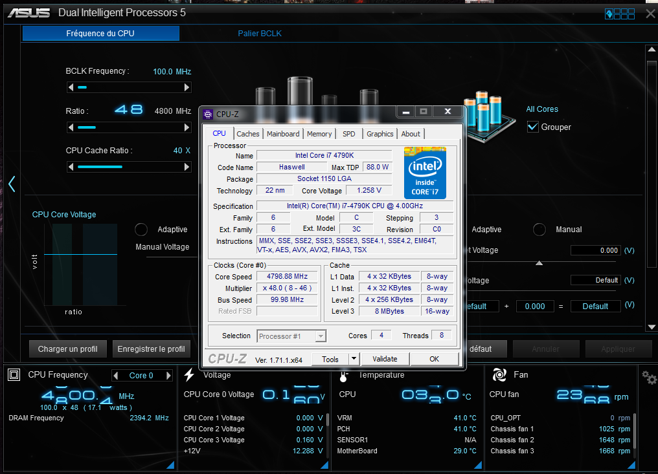Click the Annuler button

click(x=546, y=349)
